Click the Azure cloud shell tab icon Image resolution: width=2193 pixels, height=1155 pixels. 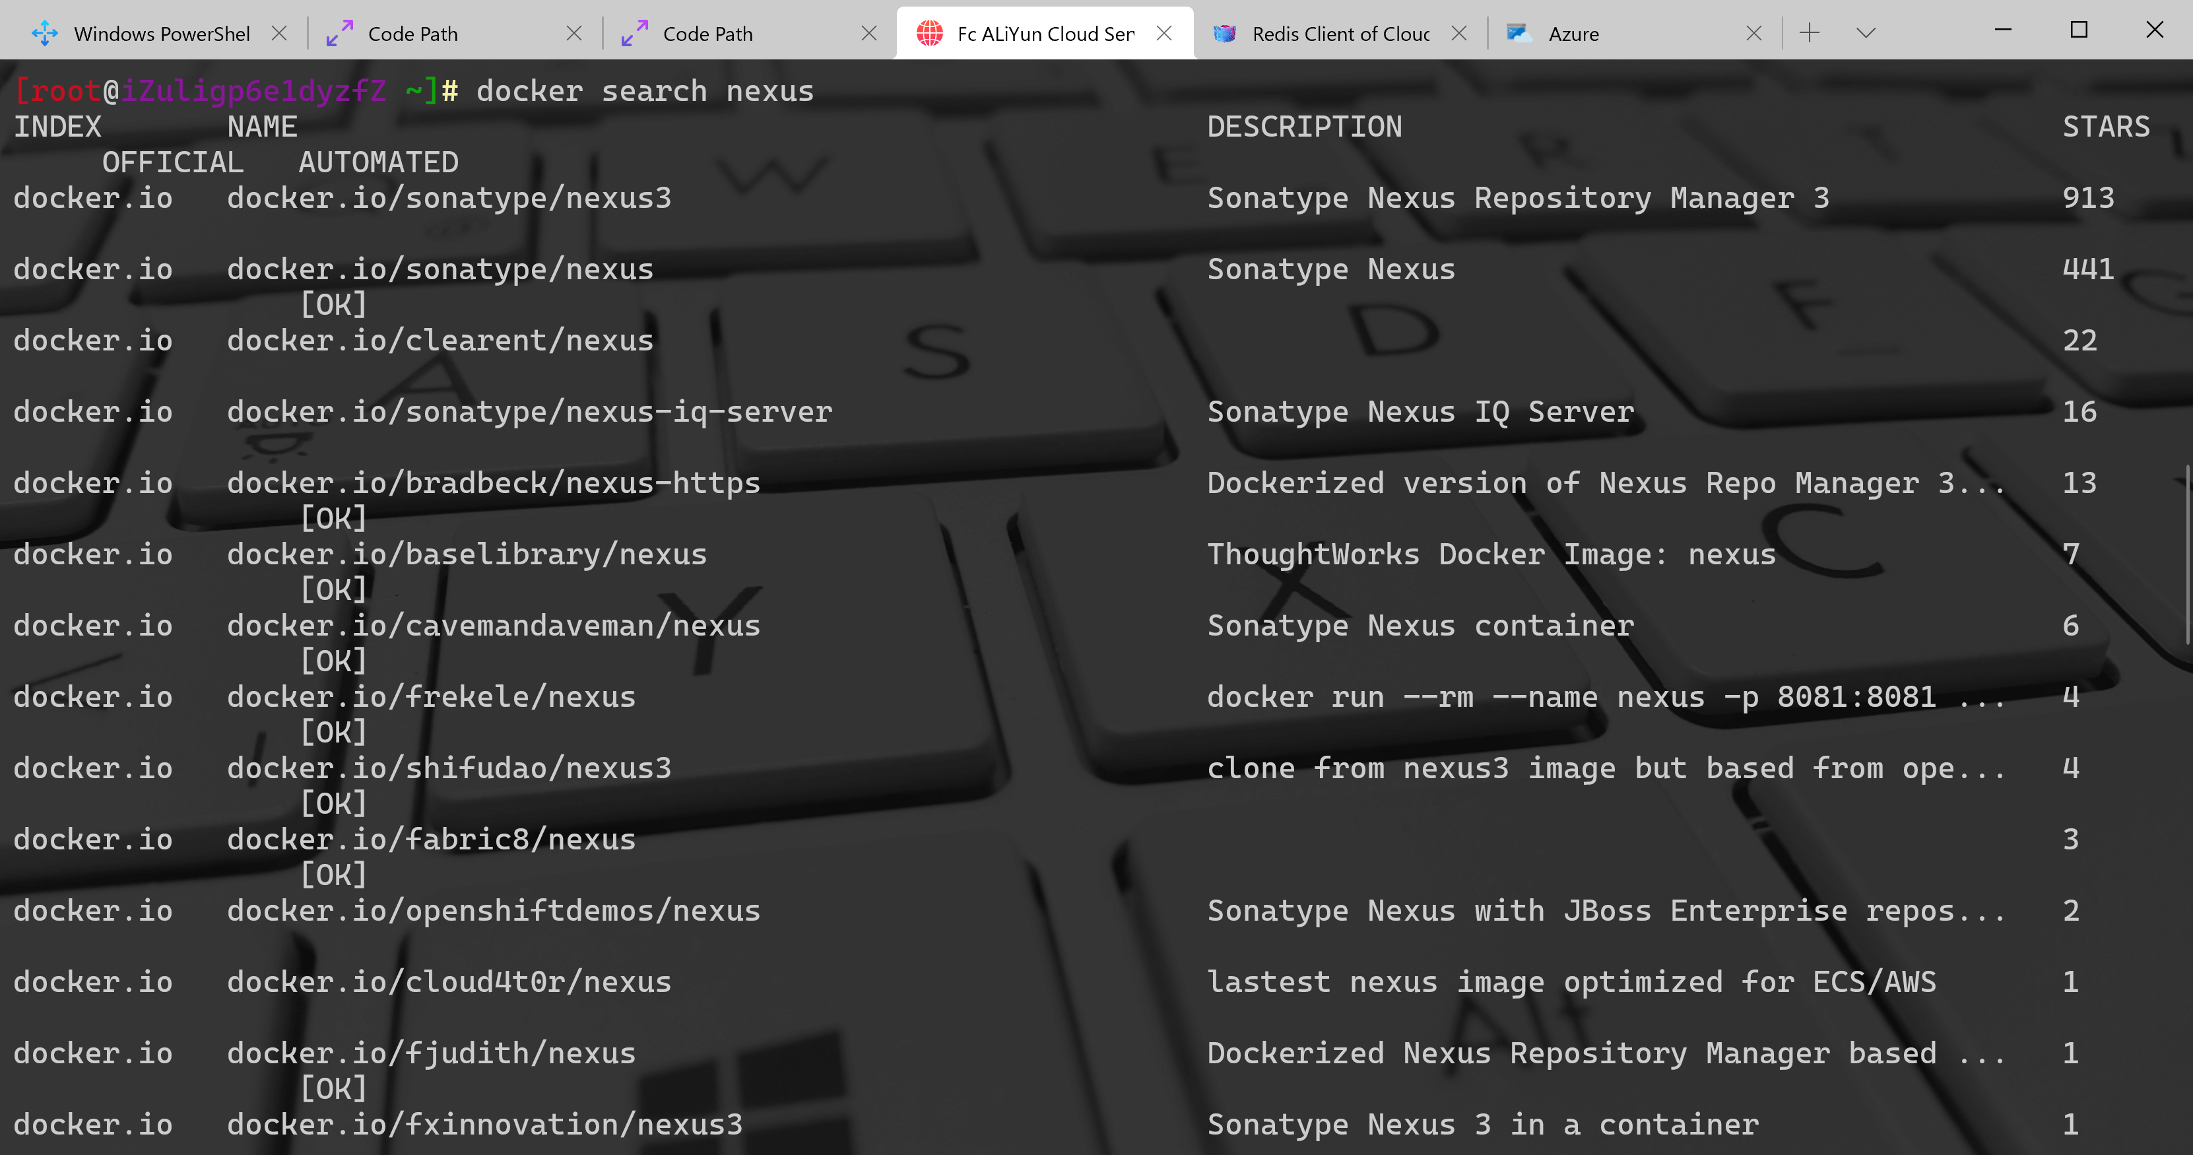[1520, 33]
